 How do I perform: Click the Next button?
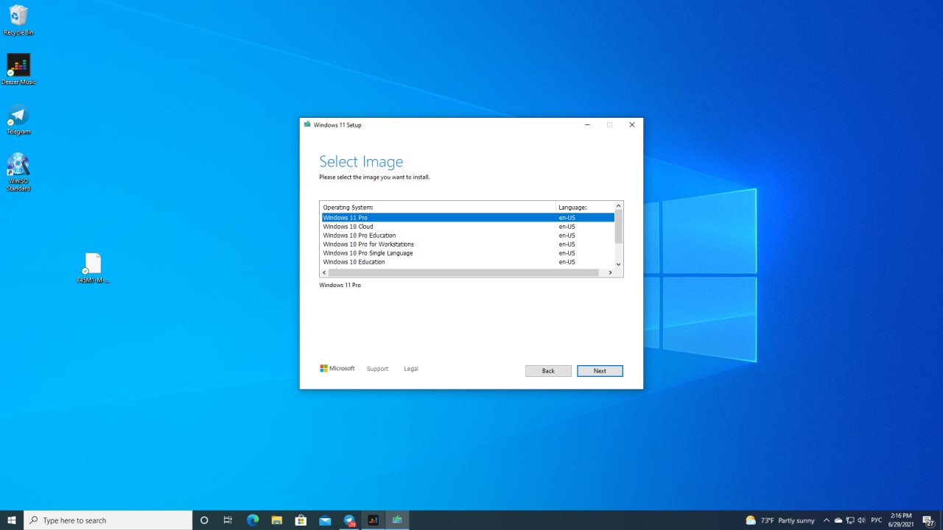pos(600,371)
